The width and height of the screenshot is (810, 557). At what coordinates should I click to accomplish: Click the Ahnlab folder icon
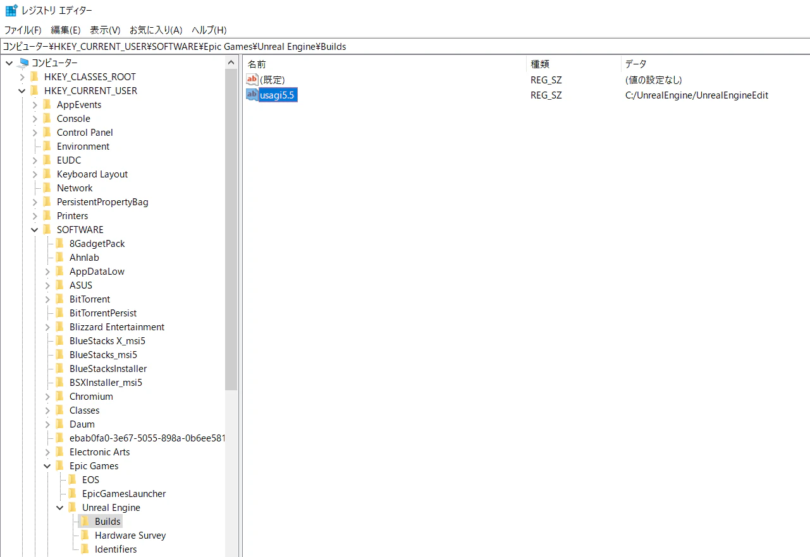59,257
